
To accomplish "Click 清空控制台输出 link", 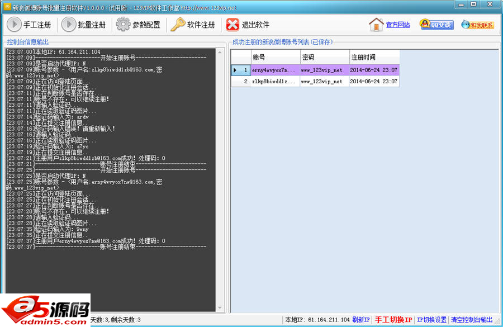I will point(472,320).
